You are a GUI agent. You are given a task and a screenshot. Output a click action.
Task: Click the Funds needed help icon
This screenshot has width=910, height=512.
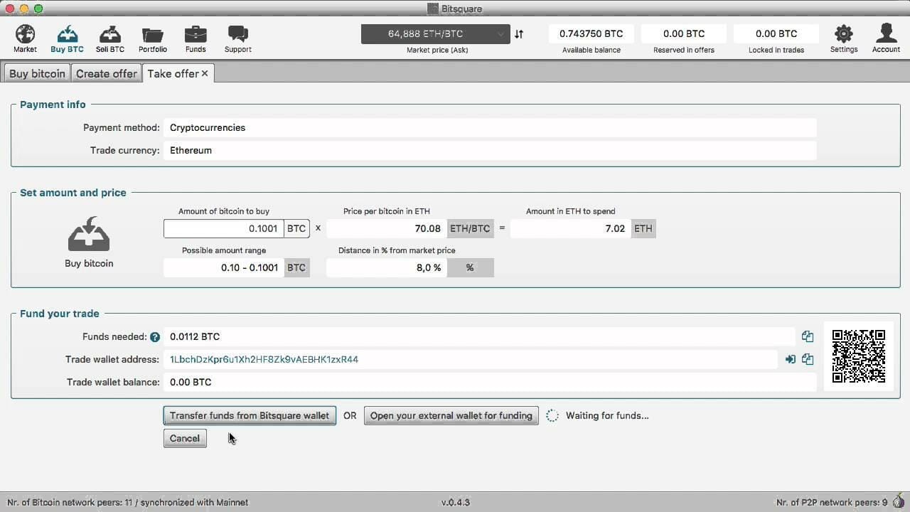pos(155,337)
